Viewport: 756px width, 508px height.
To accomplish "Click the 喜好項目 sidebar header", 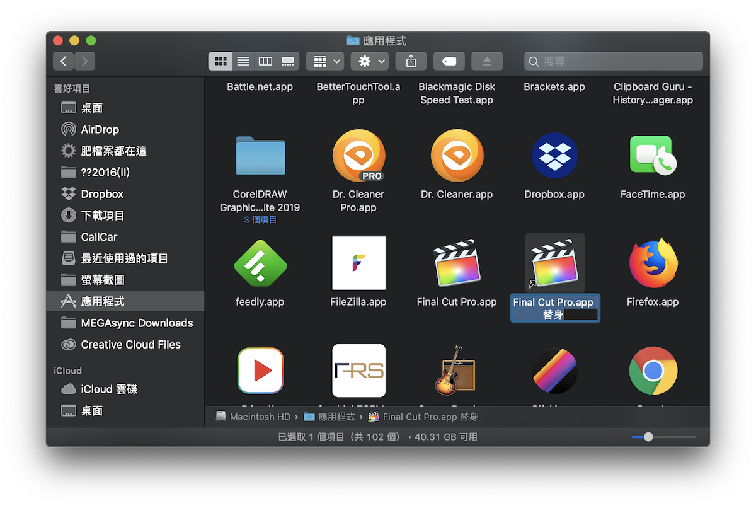I will click(x=72, y=89).
